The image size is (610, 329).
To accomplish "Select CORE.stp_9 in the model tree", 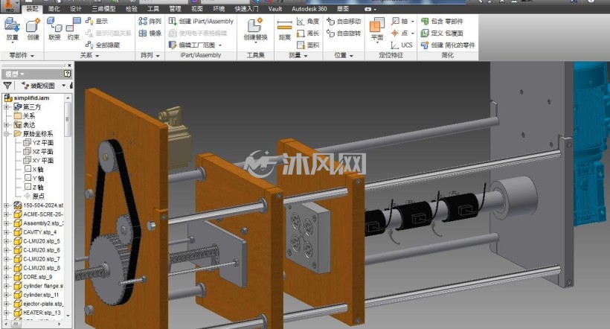I will (x=35, y=277).
